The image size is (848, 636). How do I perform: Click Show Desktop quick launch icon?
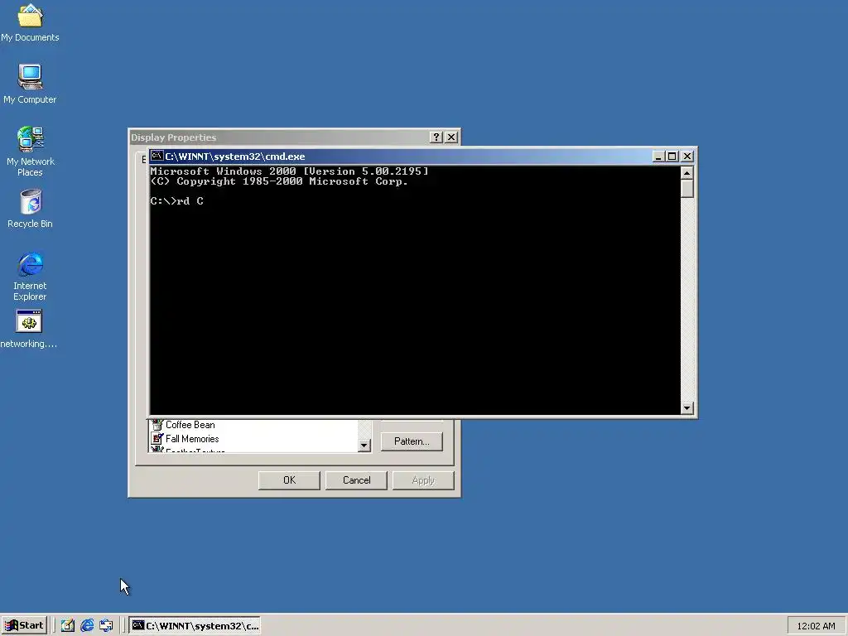tap(68, 626)
